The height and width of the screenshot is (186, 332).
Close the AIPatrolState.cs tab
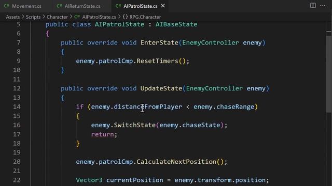click(x=163, y=6)
